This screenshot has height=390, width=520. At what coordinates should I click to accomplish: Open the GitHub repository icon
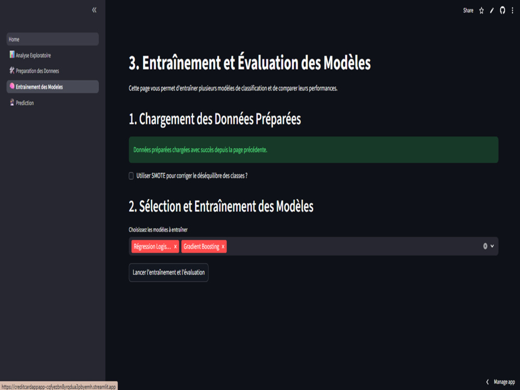click(502, 10)
